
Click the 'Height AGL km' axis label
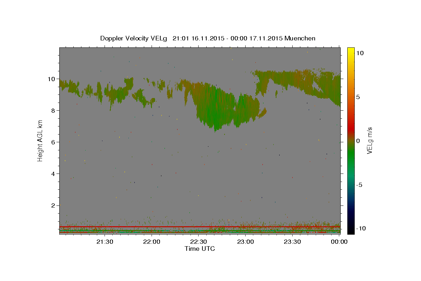click(40, 140)
